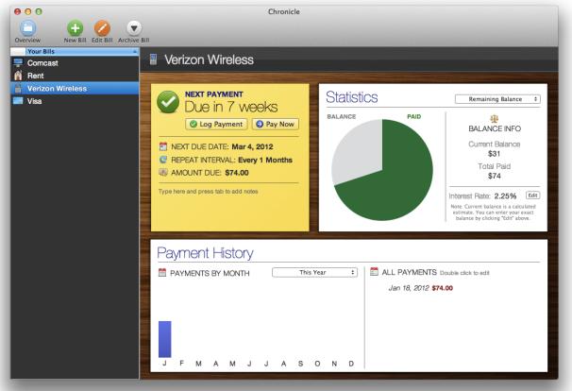Click the phone icon beside Verizon Wireless header
Image resolution: width=572 pixels, height=391 pixels.
tap(153, 59)
